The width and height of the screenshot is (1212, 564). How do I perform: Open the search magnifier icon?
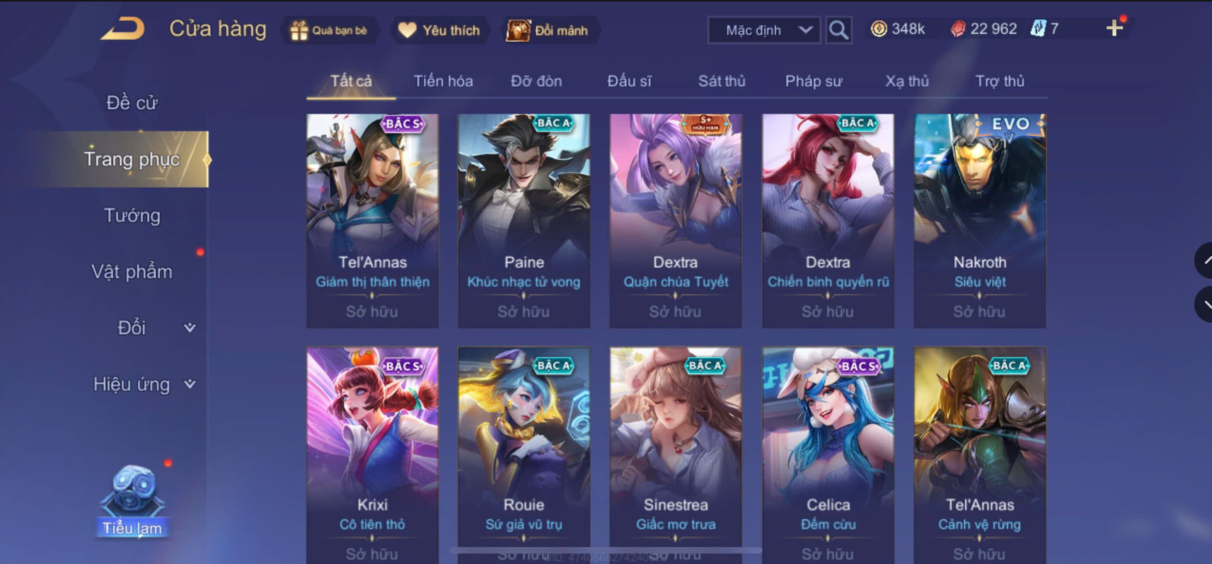point(838,30)
